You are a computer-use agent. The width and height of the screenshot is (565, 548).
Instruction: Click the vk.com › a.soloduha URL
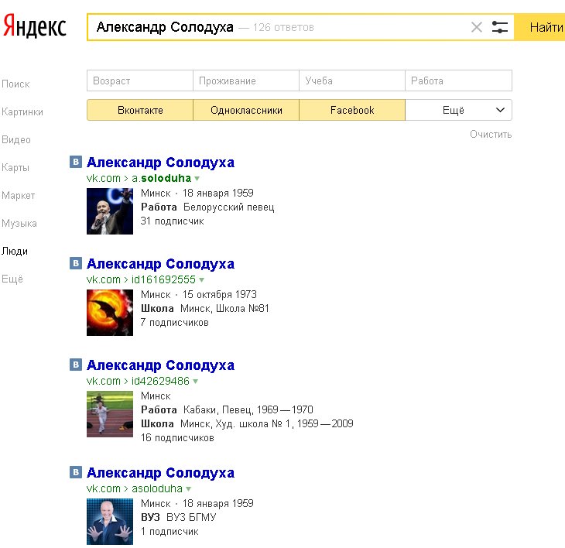click(x=139, y=178)
